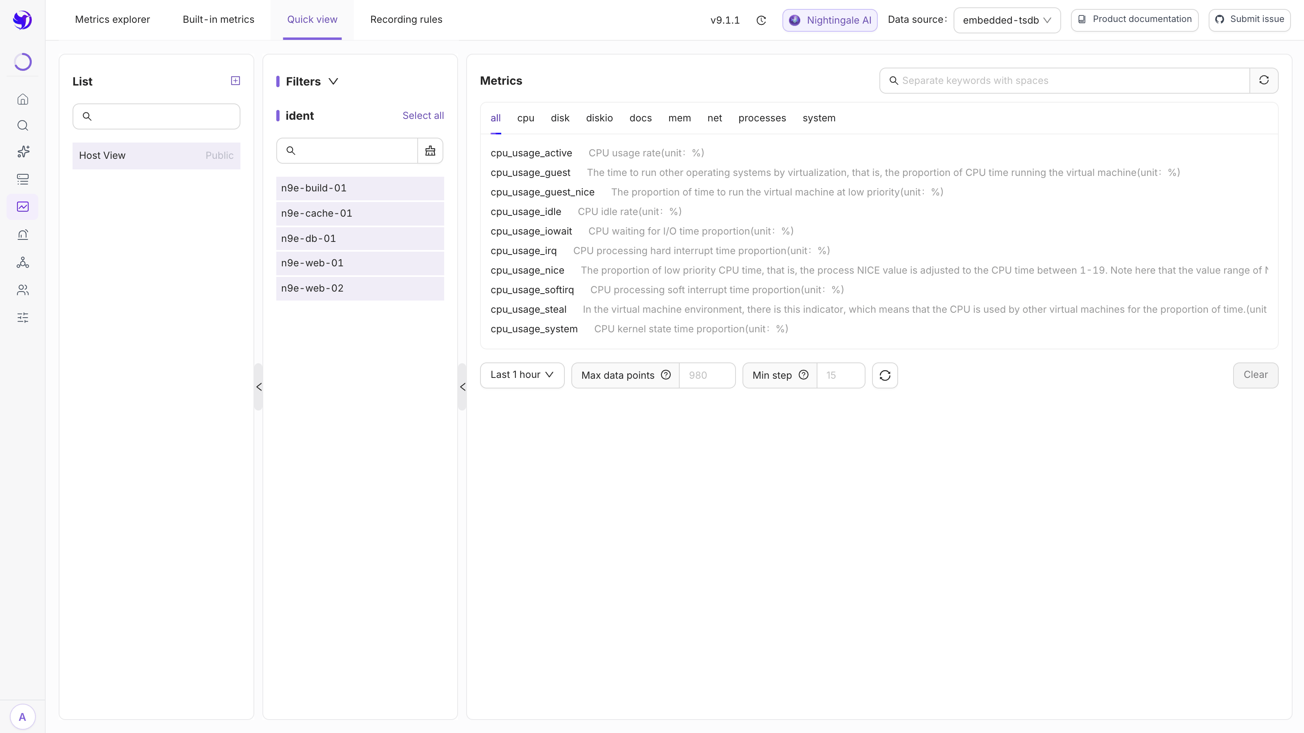Open Nightingale AI button
Screen dimensions: 1304x733
tap(830, 20)
